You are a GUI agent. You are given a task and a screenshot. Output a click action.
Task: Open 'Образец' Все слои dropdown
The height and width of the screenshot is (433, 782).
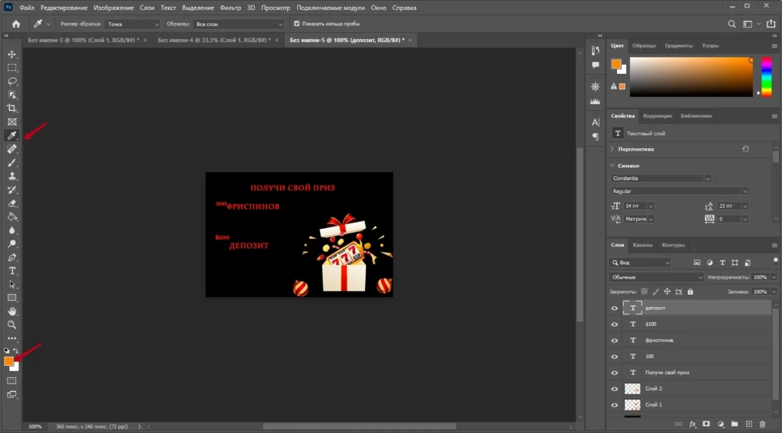coord(238,24)
